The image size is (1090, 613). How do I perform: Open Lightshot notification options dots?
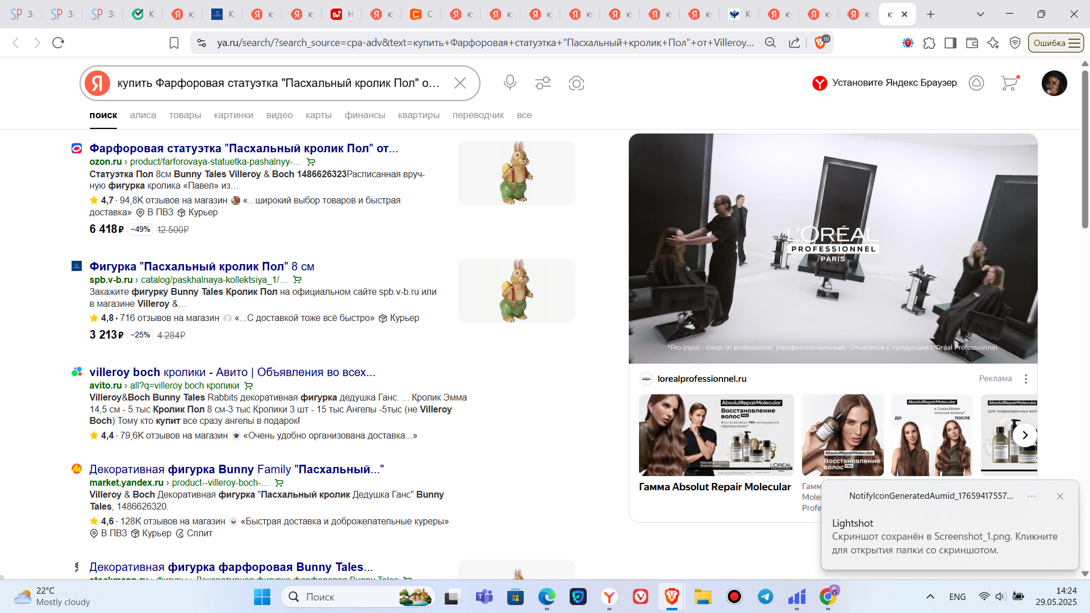point(1031,496)
